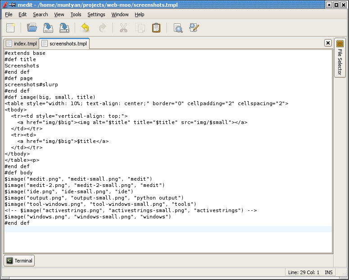
Task: Toggle the INS insert mode indicator
Action: coord(329,272)
